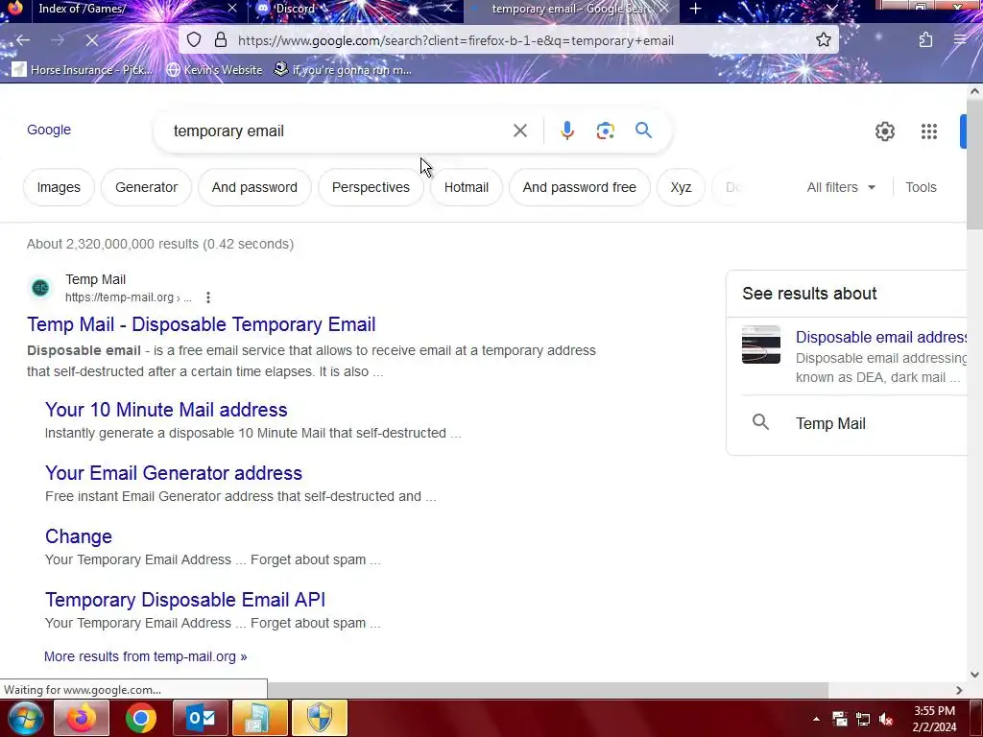The height and width of the screenshot is (737, 983).
Task: Open Firefox extensions puzzle icon
Action: click(925, 40)
